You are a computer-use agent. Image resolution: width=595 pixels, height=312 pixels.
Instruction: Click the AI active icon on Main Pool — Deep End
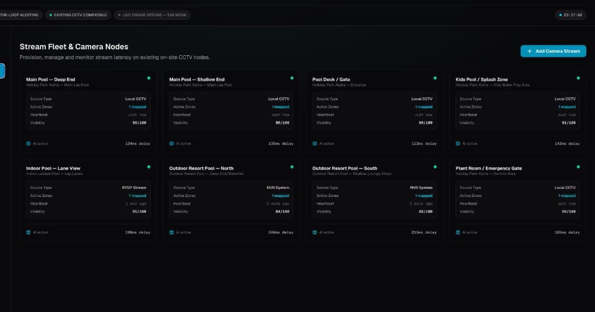pos(28,144)
